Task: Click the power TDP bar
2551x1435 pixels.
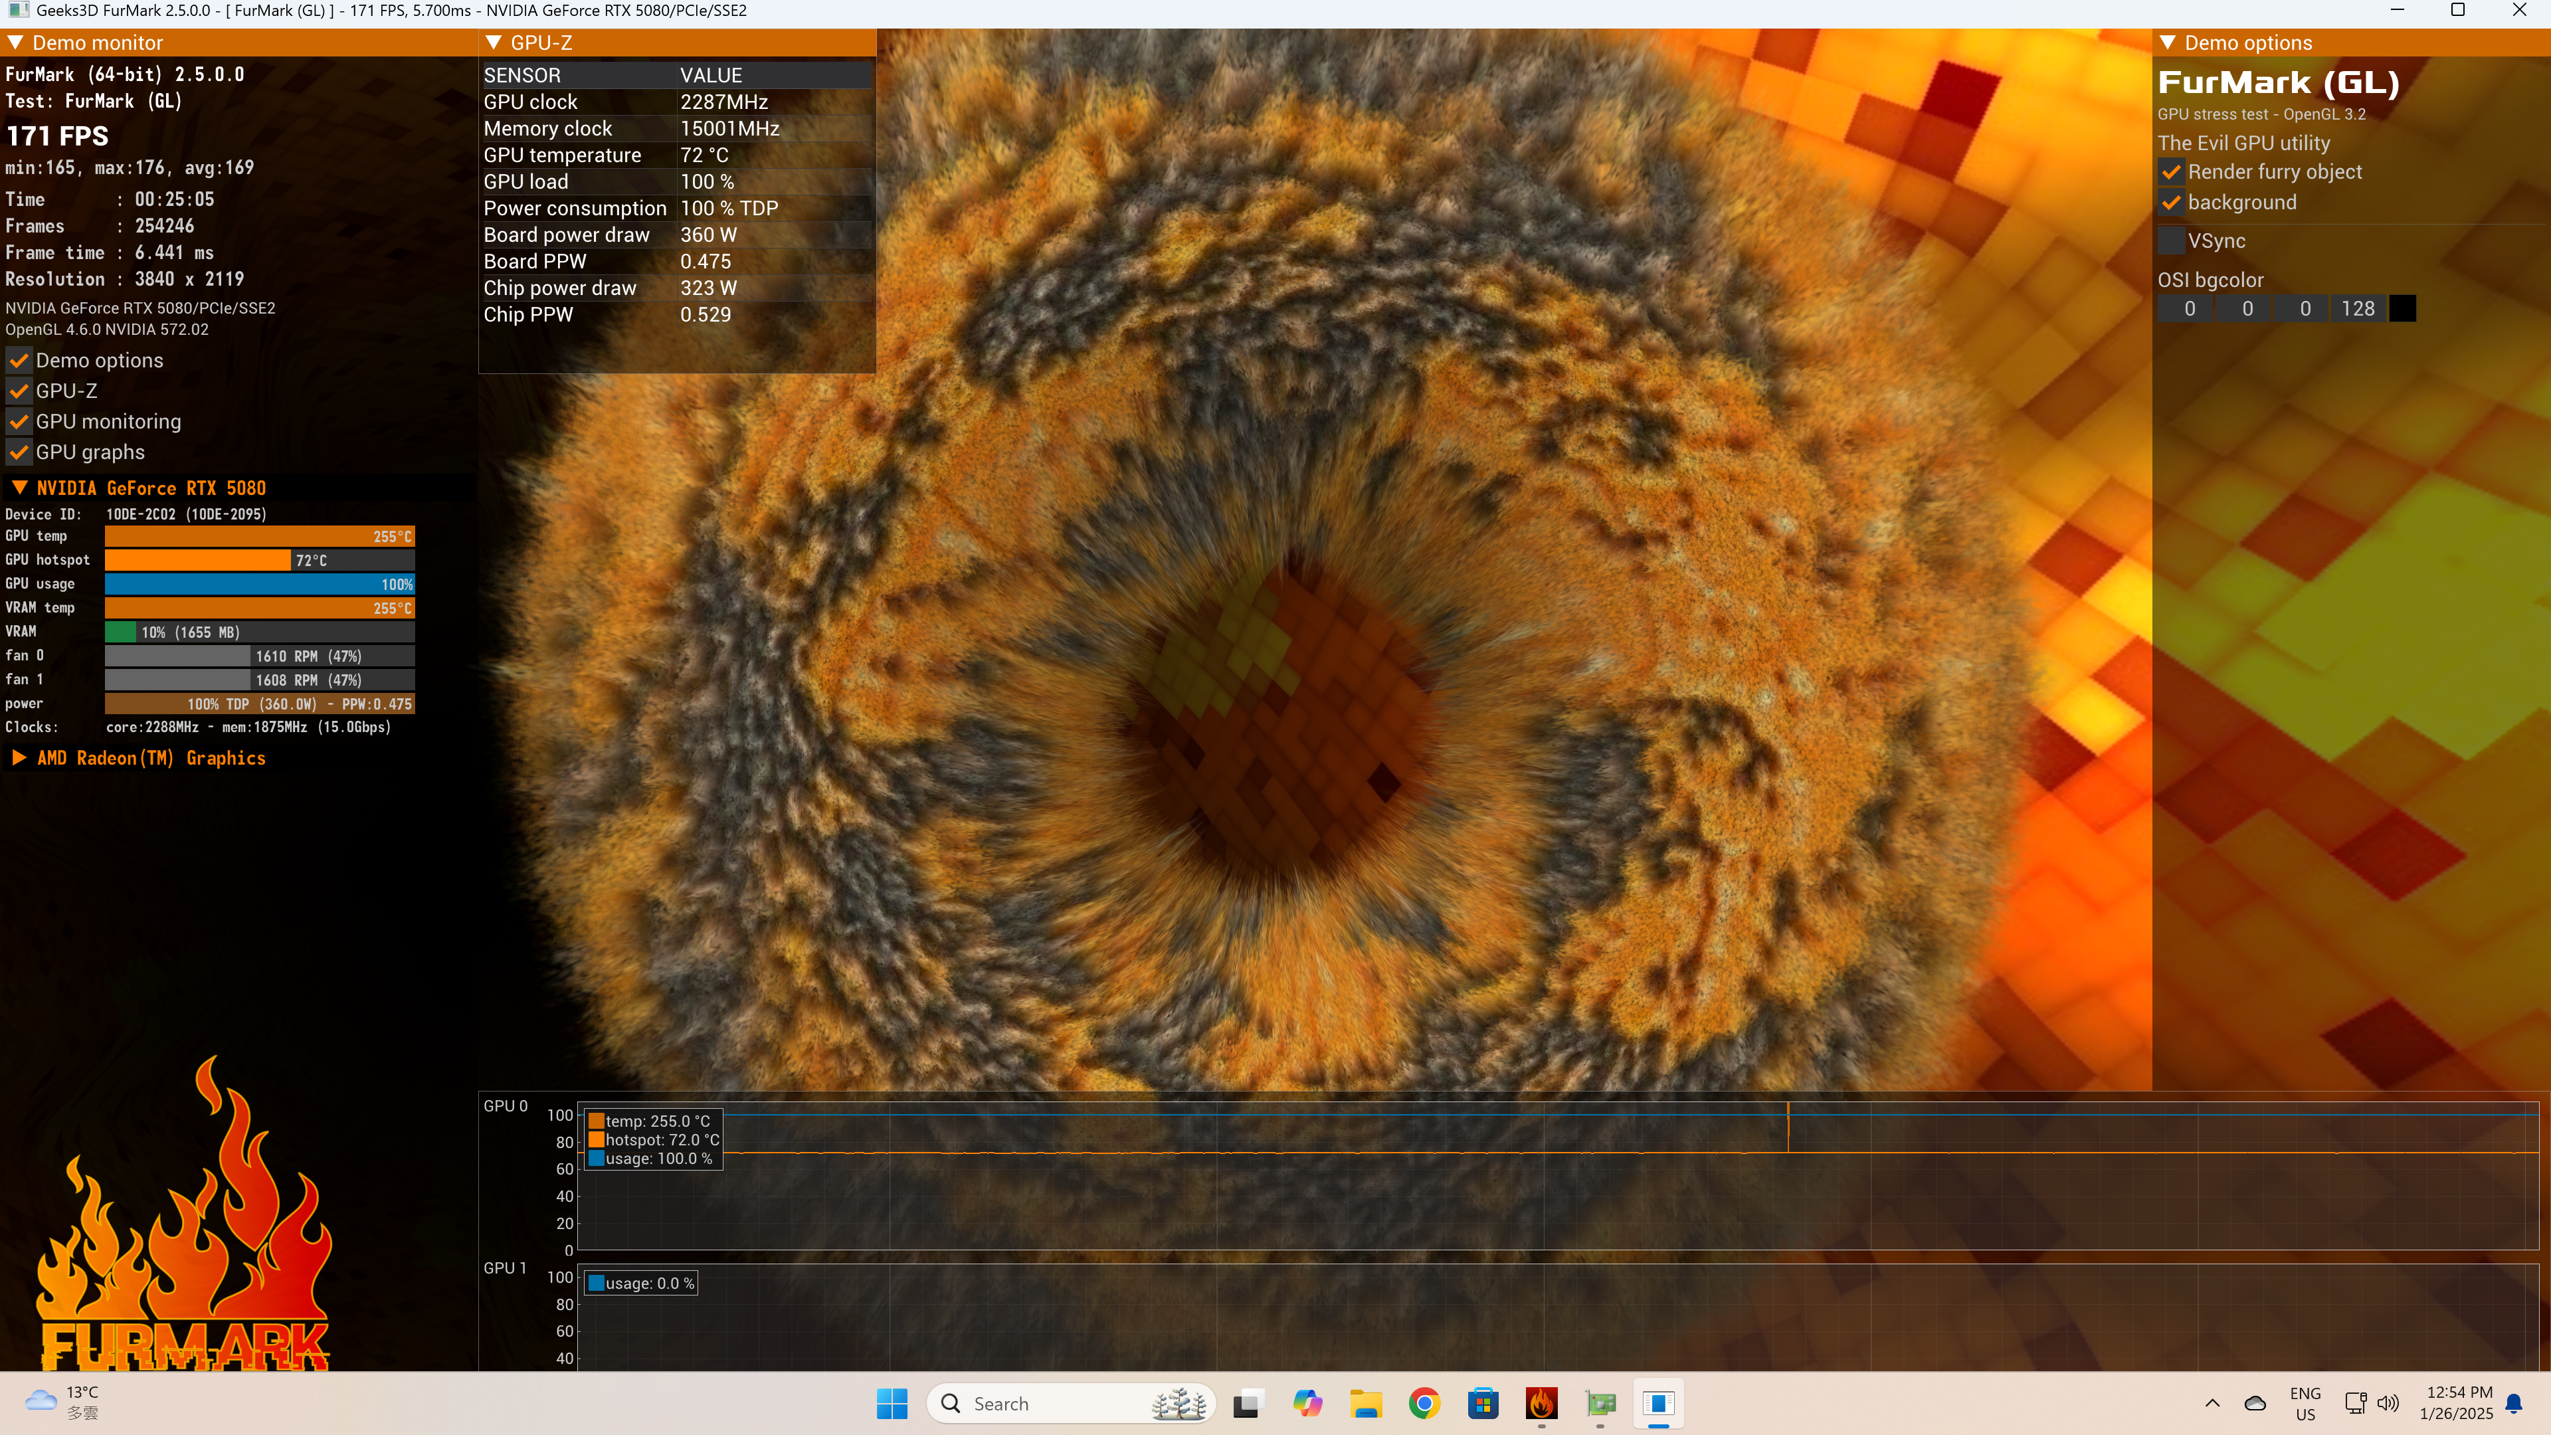Action: click(x=260, y=704)
